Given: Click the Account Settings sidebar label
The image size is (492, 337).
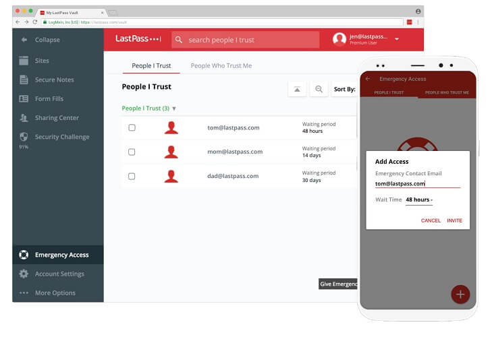Looking at the screenshot, I should pos(59,274).
